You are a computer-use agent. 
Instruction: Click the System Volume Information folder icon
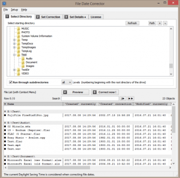tap(18, 36)
